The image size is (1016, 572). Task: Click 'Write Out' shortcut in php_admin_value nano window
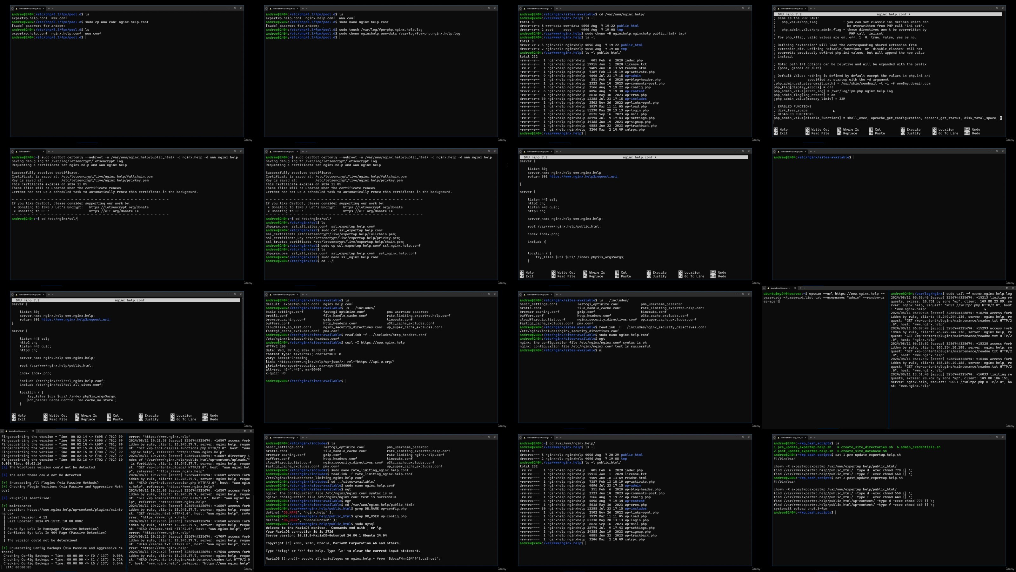(x=817, y=129)
